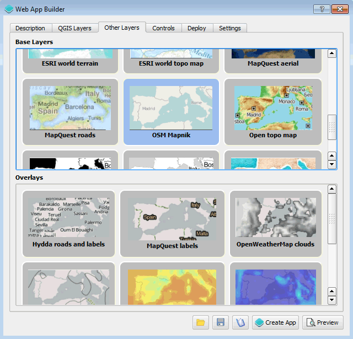Click the floppy disk save icon
The height and width of the screenshot is (339, 353).
[x=220, y=322]
